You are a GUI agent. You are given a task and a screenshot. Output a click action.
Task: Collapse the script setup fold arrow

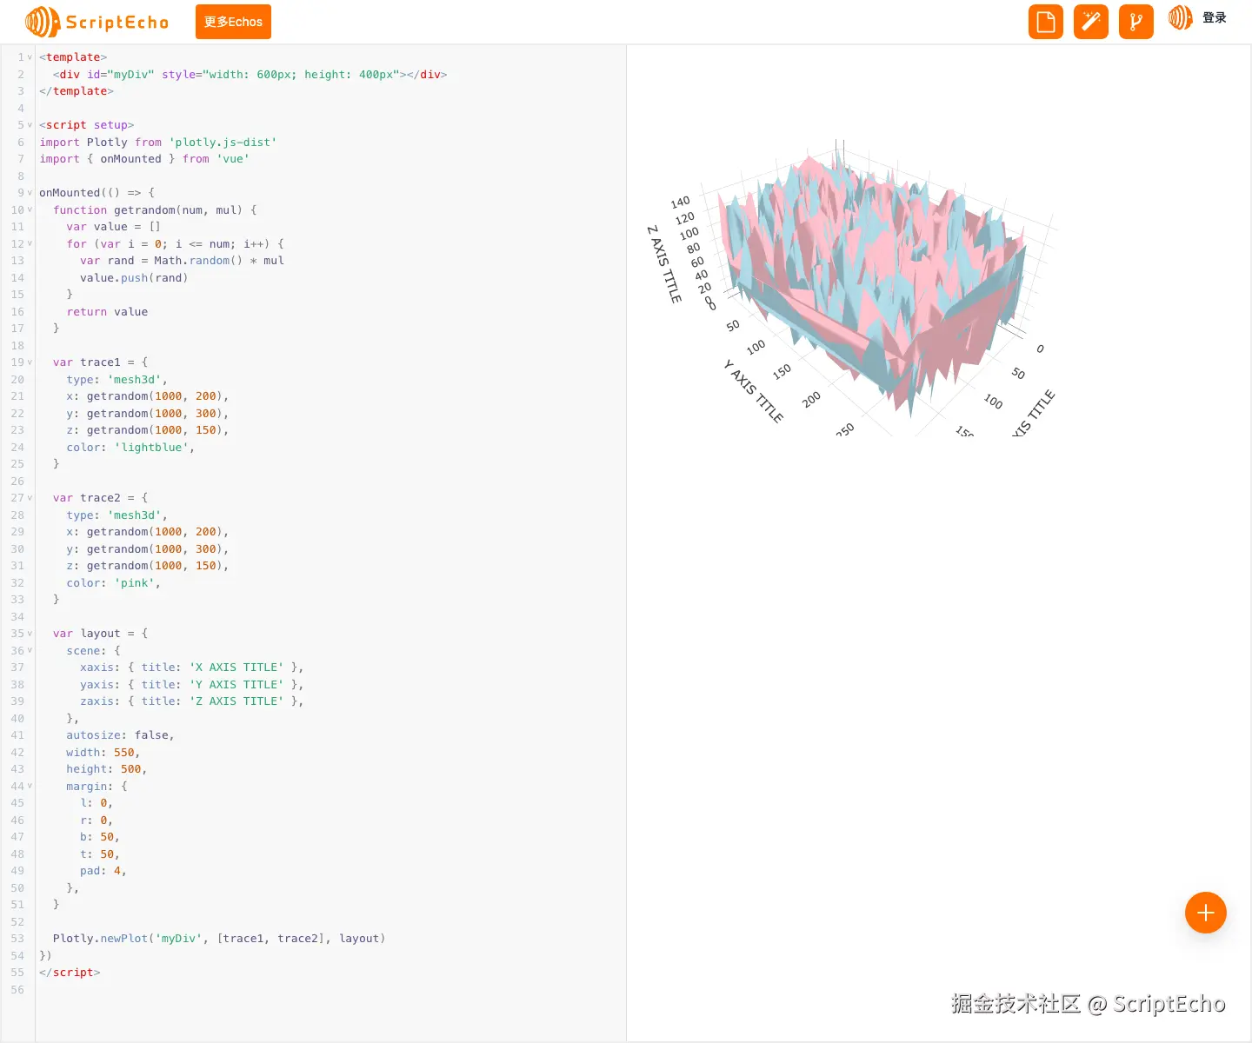coord(30,125)
